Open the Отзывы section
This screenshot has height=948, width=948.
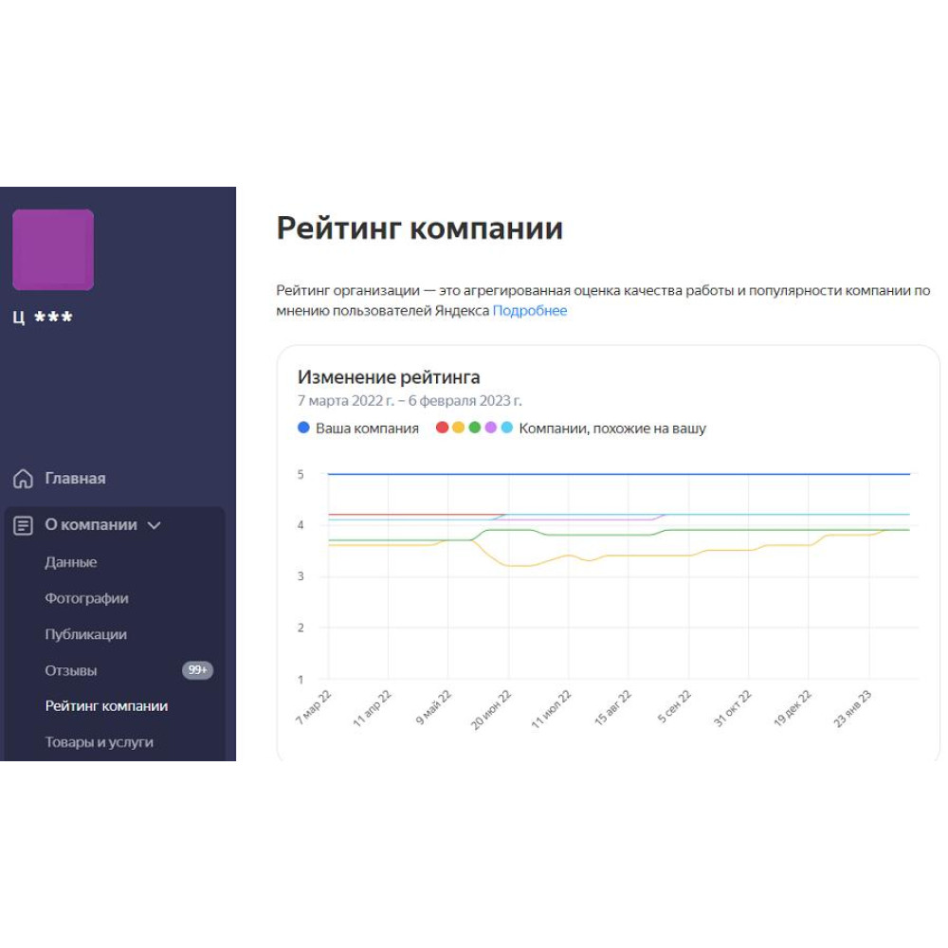click(71, 670)
